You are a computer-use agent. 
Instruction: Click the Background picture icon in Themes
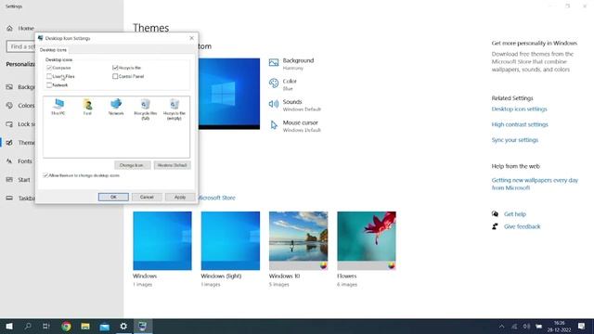[x=274, y=62]
